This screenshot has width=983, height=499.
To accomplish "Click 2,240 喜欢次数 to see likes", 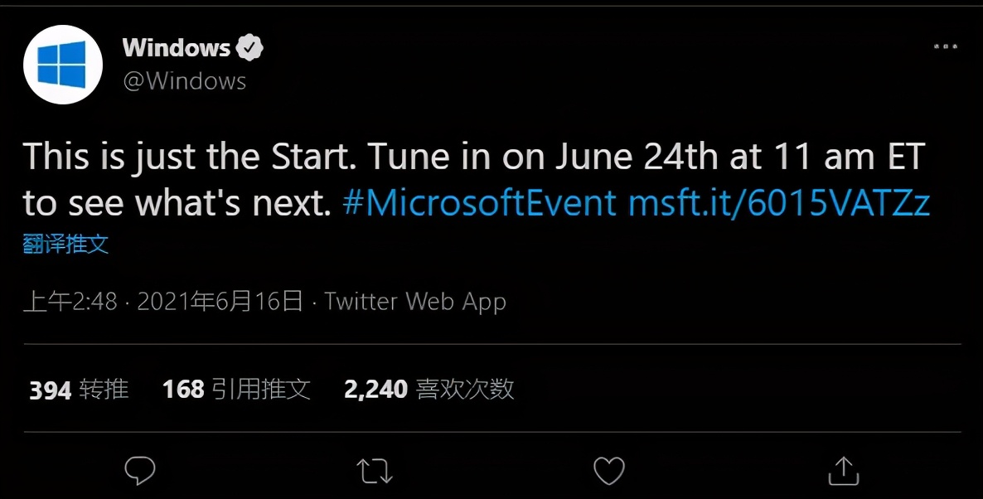I will pyautogui.click(x=428, y=390).
